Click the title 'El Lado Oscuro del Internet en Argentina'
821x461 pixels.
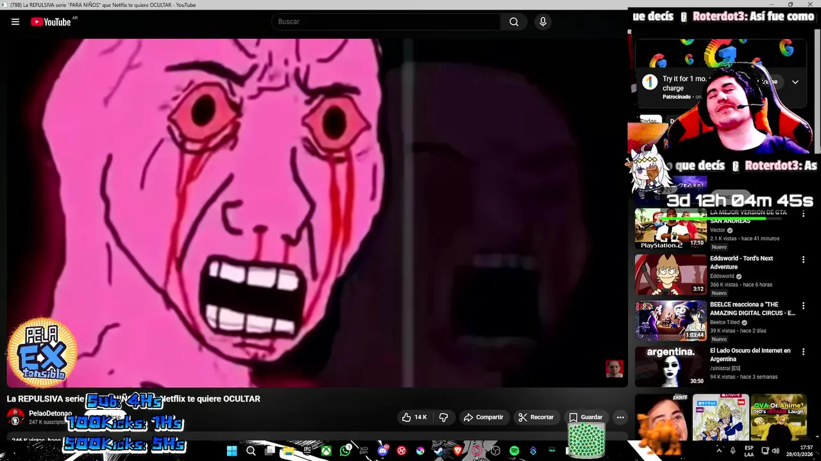(750, 355)
